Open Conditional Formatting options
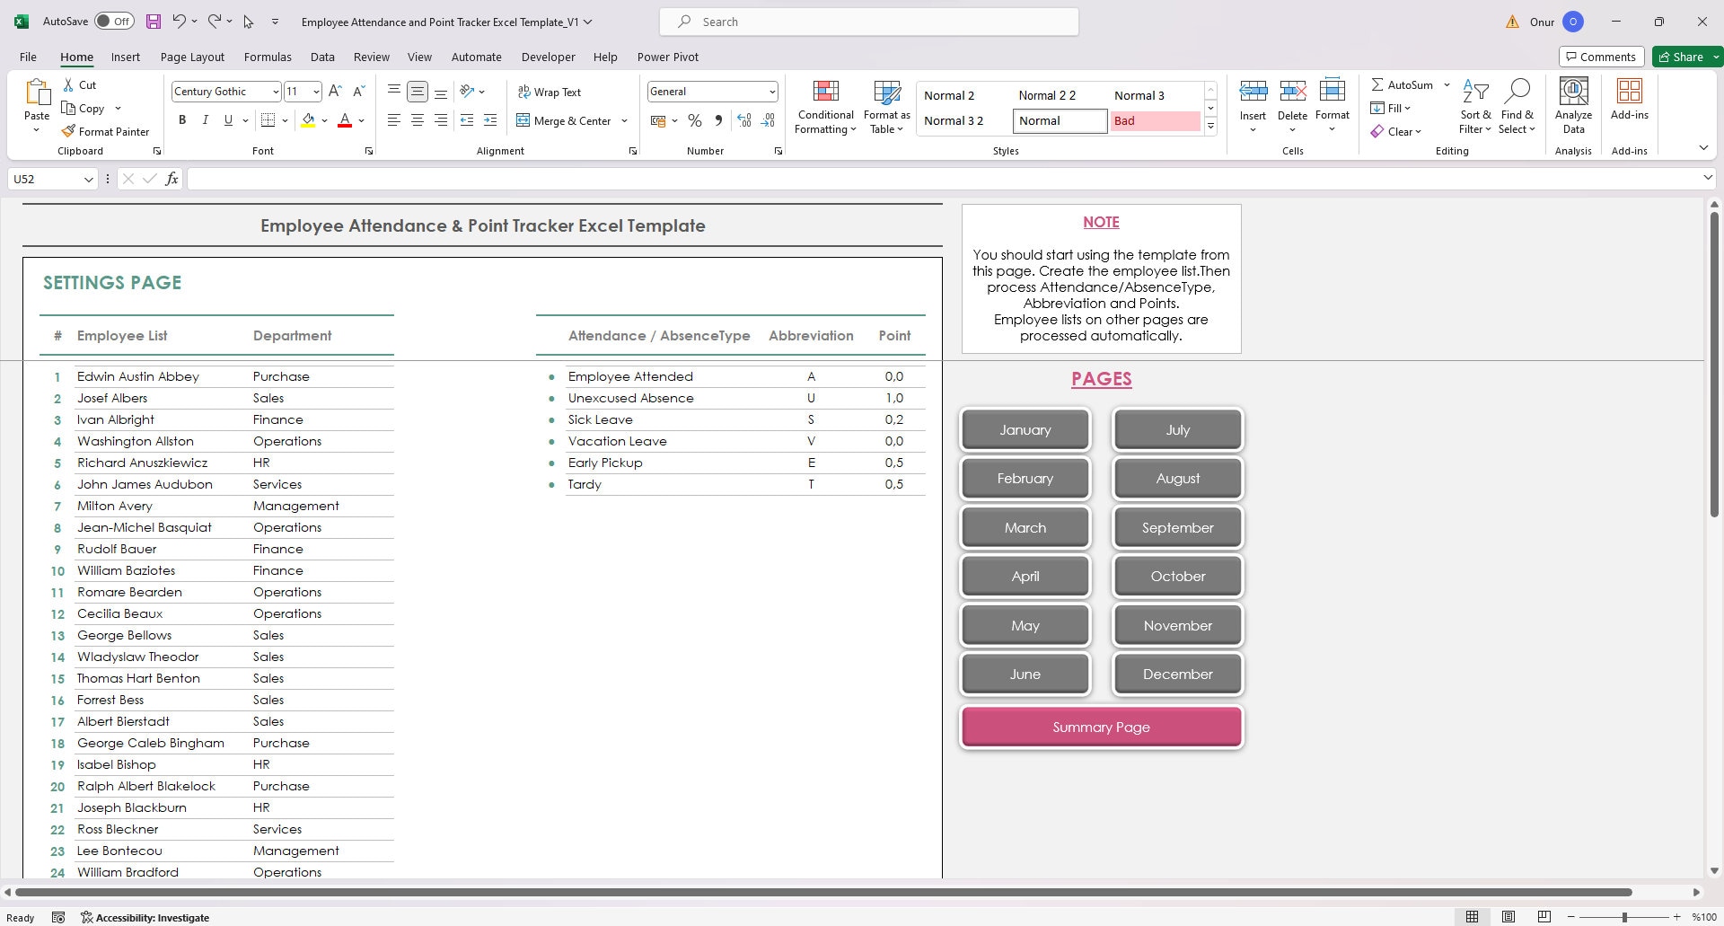The image size is (1724, 926). tap(824, 106)
